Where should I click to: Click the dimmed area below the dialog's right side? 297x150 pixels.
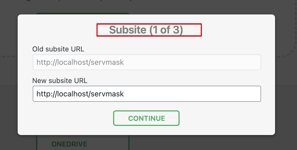tap(214, 142)
